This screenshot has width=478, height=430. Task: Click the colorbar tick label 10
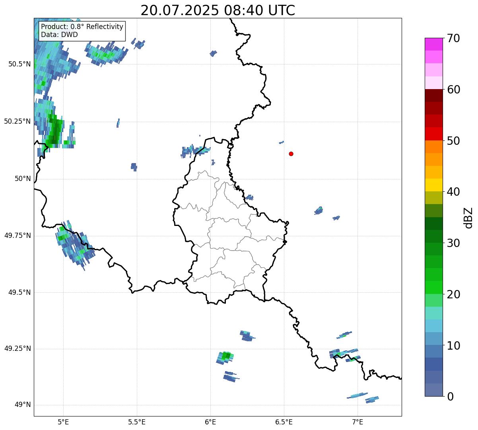click(x=453, y=346)
